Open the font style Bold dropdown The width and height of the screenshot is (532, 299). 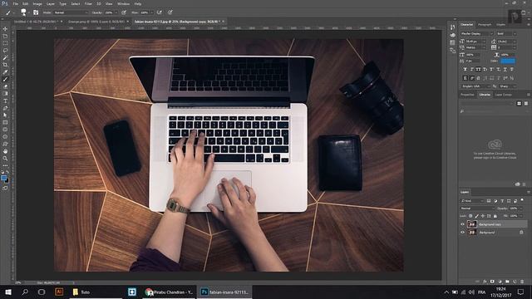pyautogui.click(x=506, y=33)
